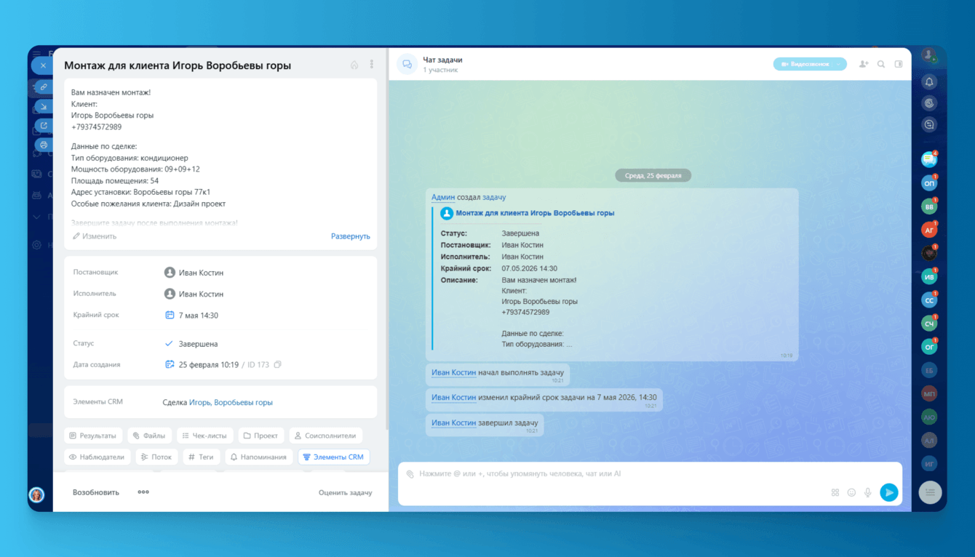Select the Элементы CRM tab
Viewport: 975px width, 557px height.
click(333, 457)
